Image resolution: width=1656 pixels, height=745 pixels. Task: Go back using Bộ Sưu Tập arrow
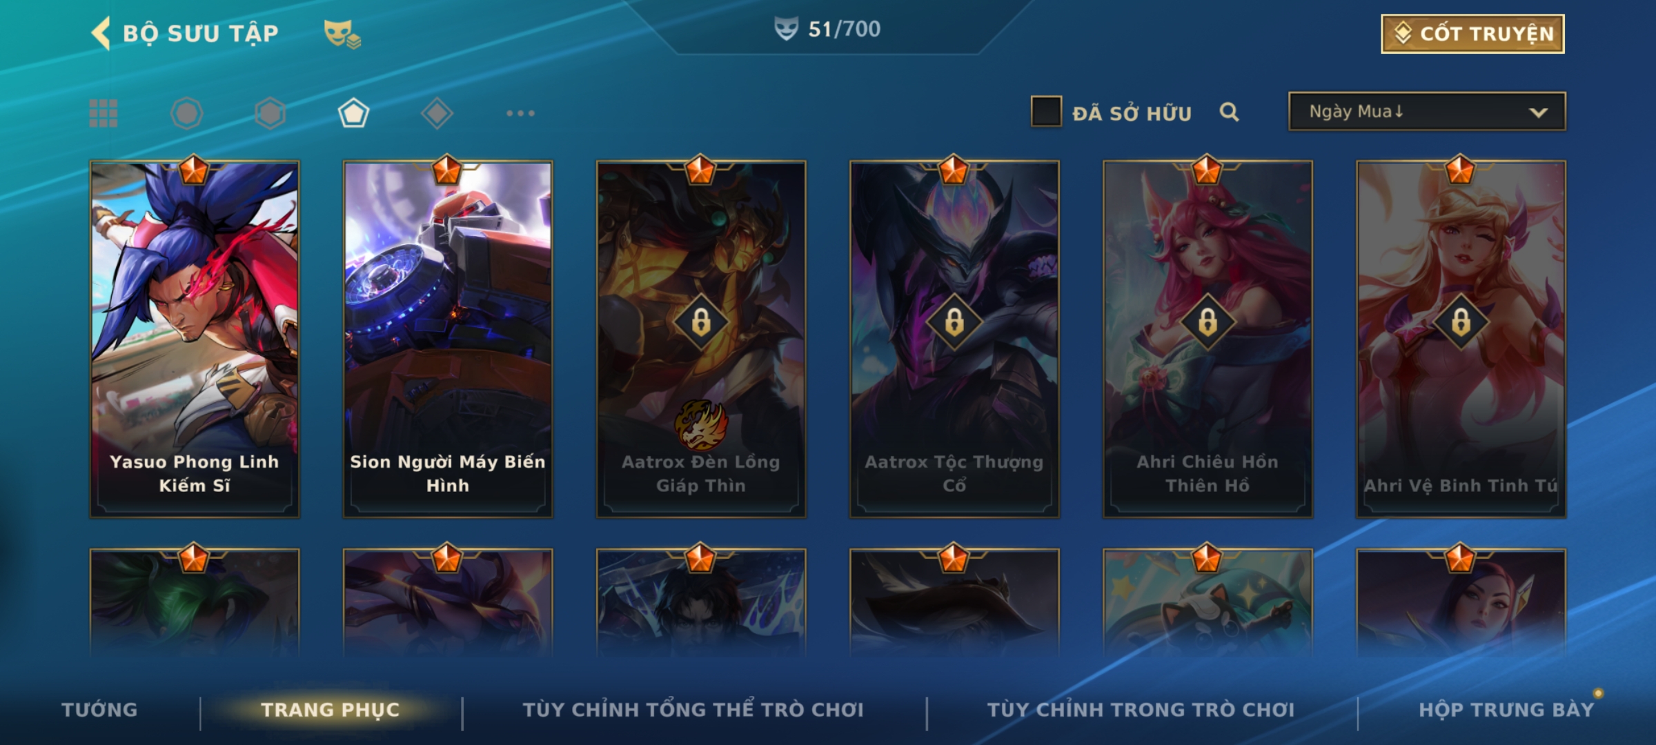(x=101, y=33)
